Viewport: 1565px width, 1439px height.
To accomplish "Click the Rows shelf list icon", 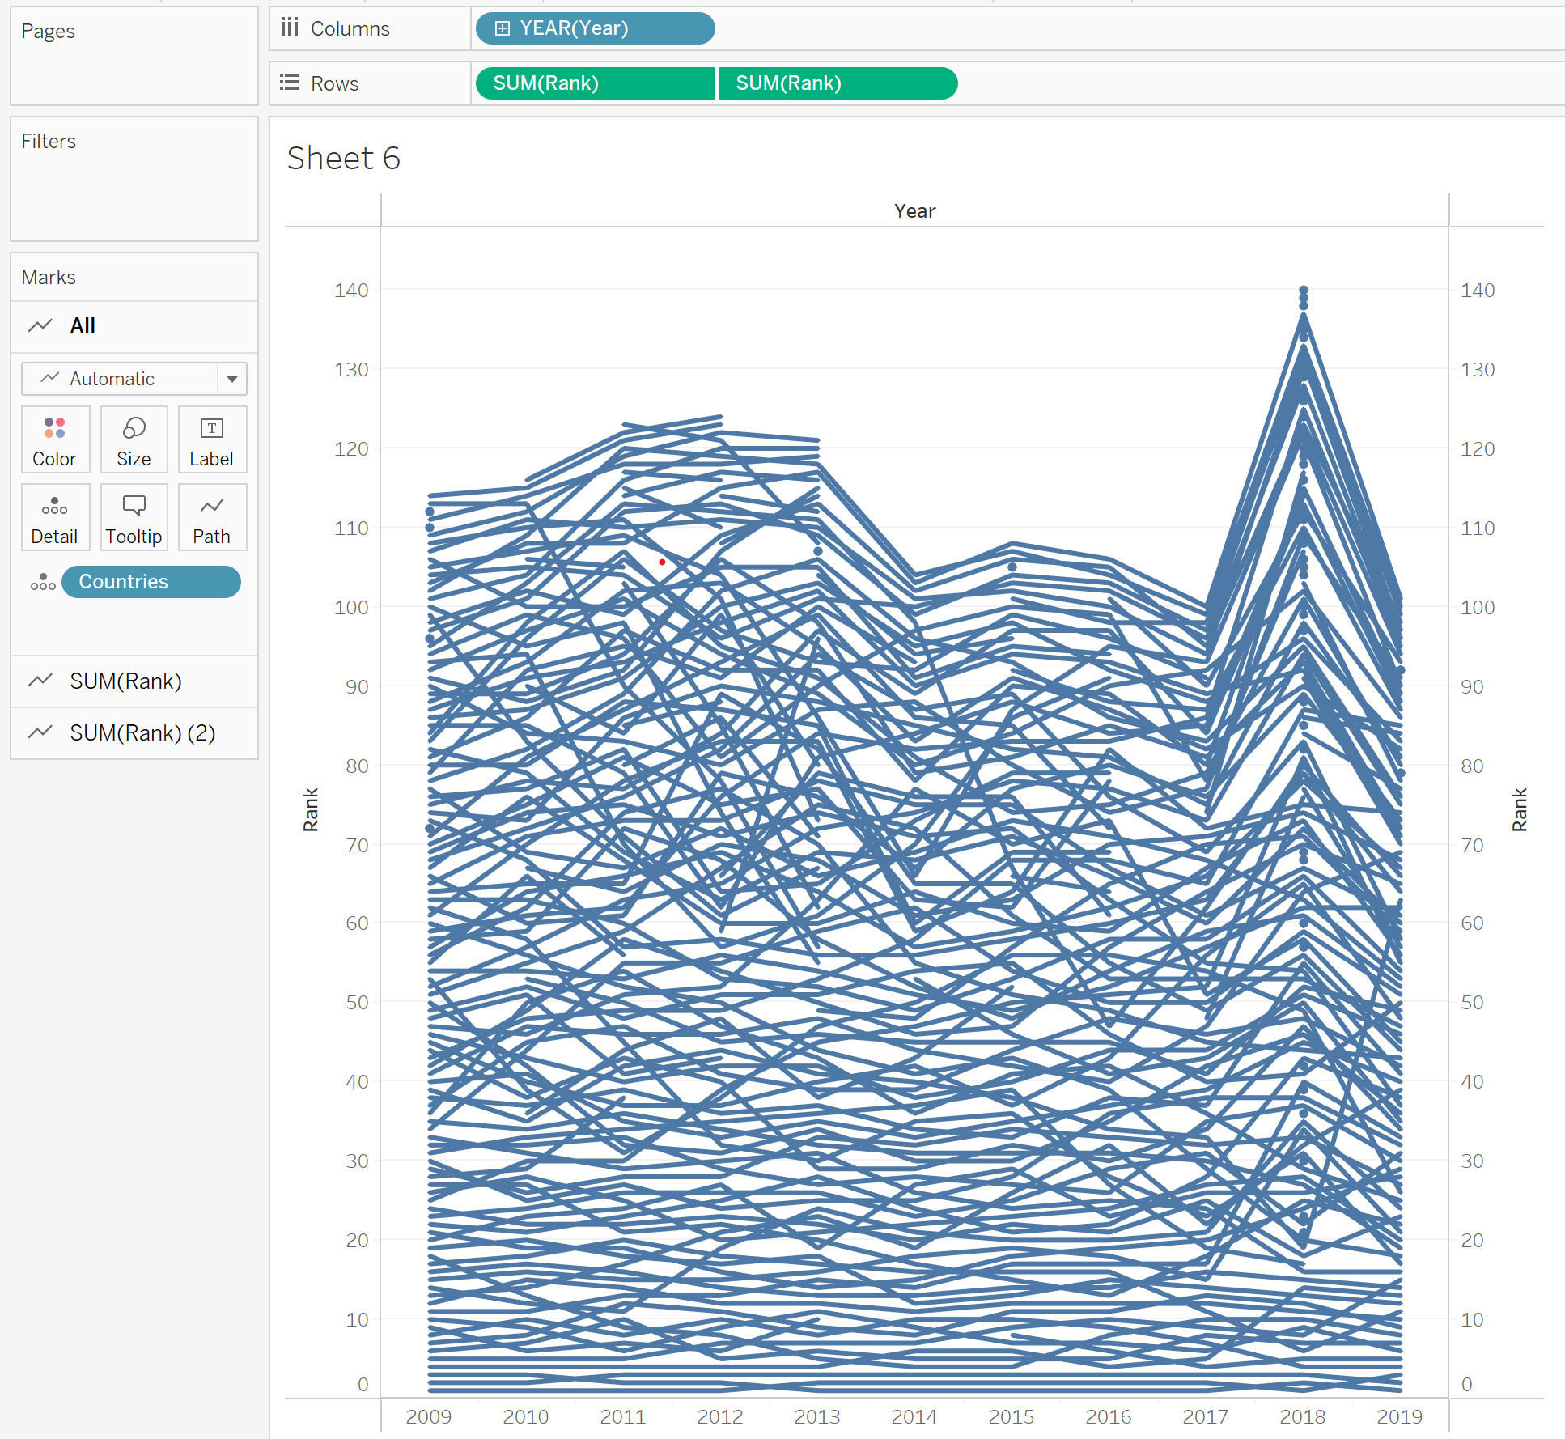I will pyautogui.click(x=290, y=83).
